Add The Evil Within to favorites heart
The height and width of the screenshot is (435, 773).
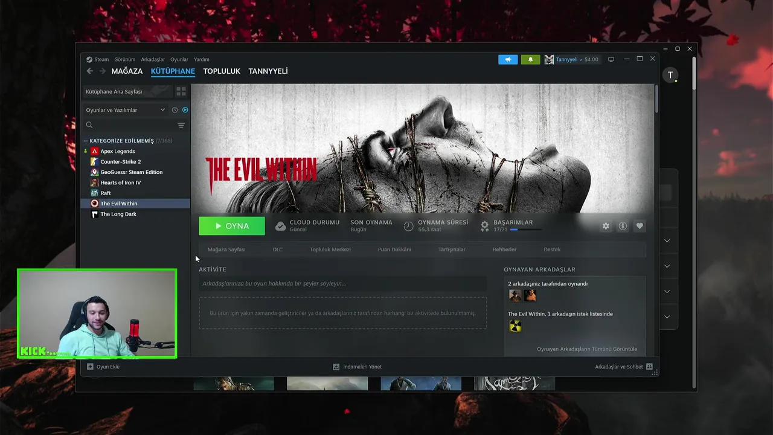640,226
